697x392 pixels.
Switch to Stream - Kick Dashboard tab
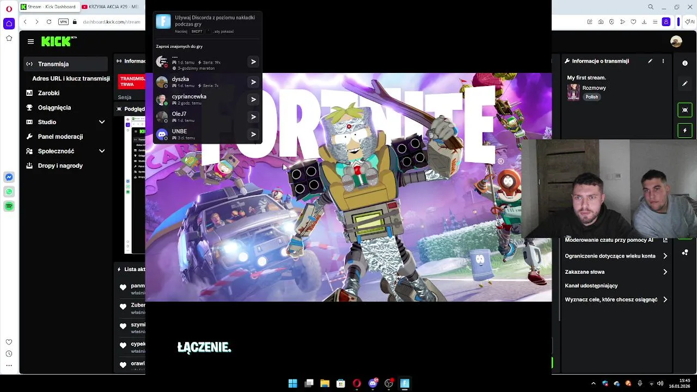(48, 7)
